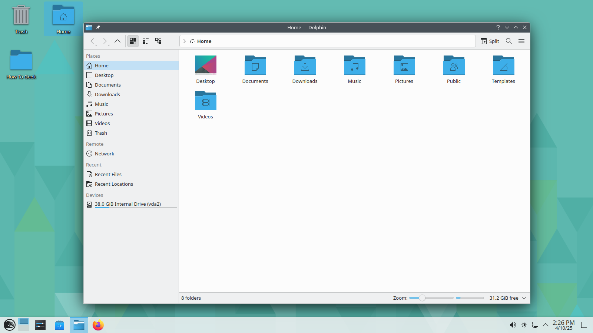Open the Videos folder thumbnail
Viewport: 593px width, 333px height.
click(205, 100)
